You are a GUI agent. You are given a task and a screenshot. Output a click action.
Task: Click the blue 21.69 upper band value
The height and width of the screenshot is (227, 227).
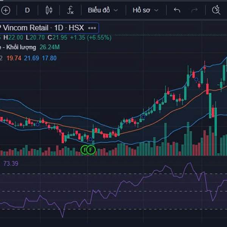[x=31, y=58]
